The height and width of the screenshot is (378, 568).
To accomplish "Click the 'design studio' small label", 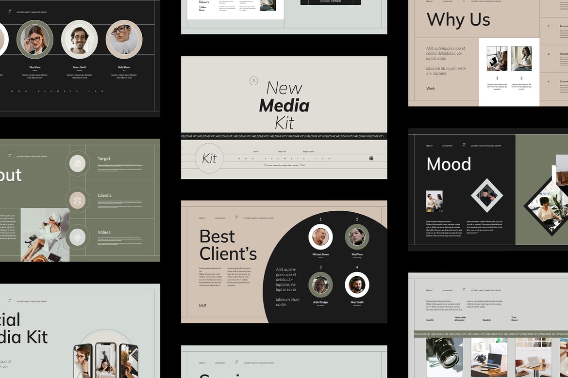I will [308, 152].
